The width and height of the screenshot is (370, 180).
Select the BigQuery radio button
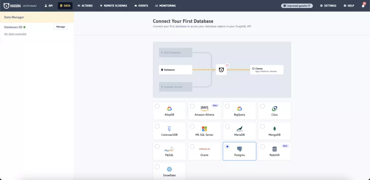(x=227, y=106)
